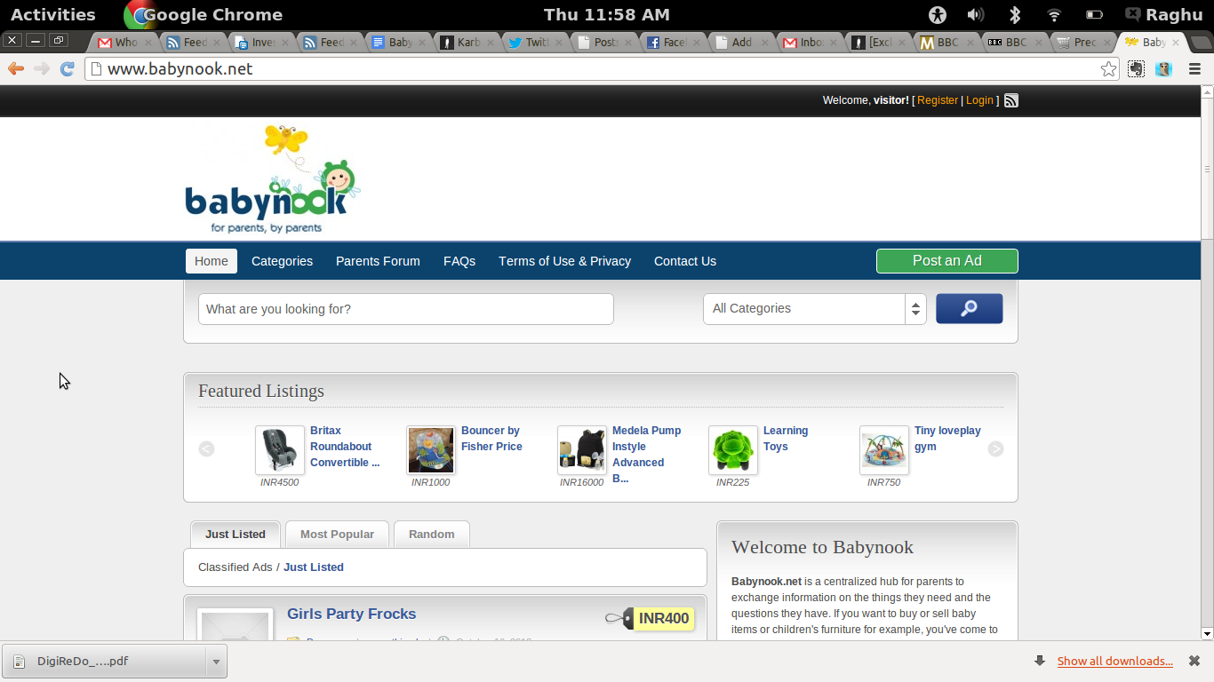Select the Random listings tab
This screenshot has height=682, width=1214.
click(x=431, y=534)
